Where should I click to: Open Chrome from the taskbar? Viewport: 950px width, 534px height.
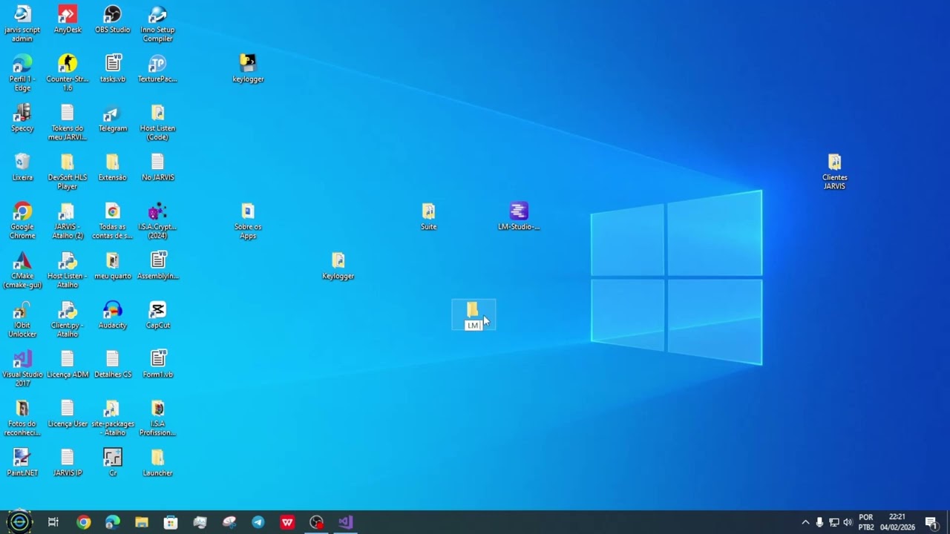83,522
